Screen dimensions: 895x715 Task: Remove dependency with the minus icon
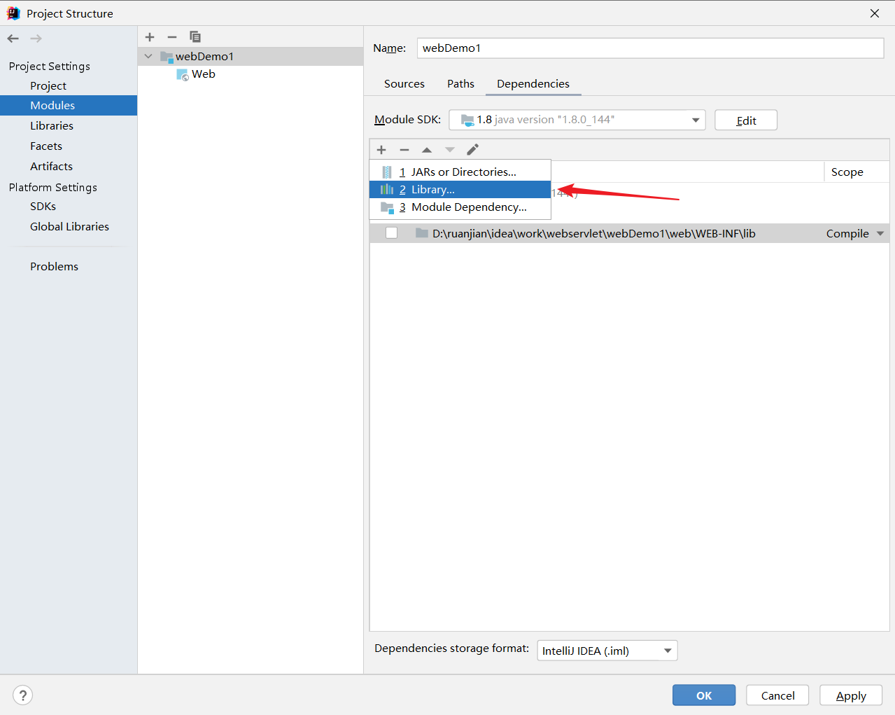pos(404,149)
